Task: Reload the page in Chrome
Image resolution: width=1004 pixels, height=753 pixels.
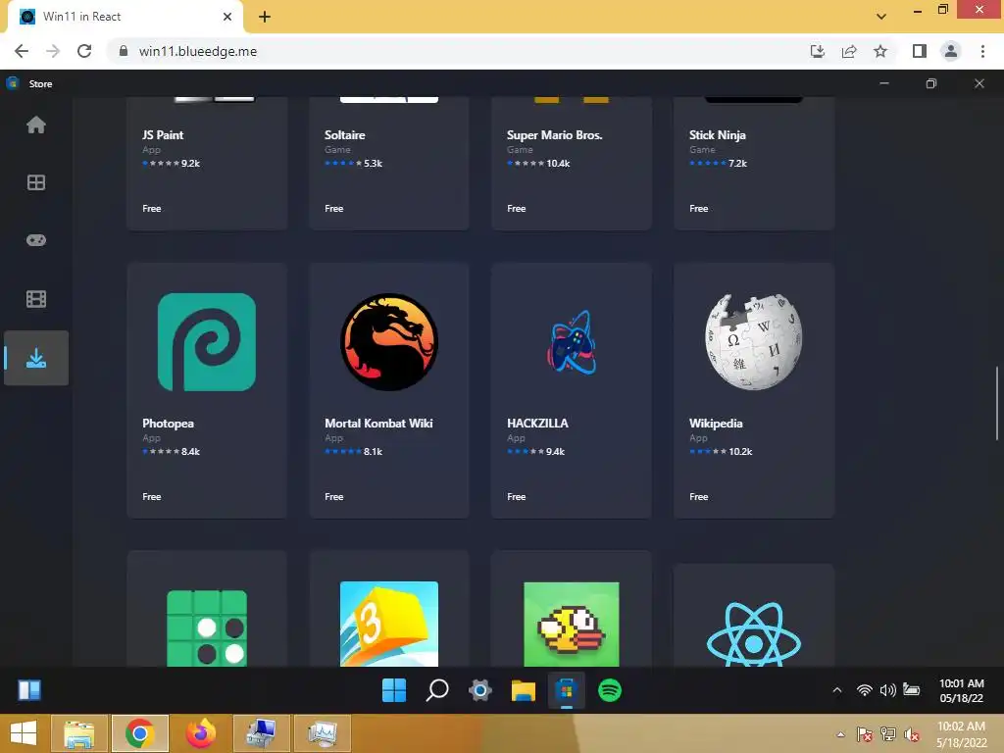Action: (x=84, y=51)
